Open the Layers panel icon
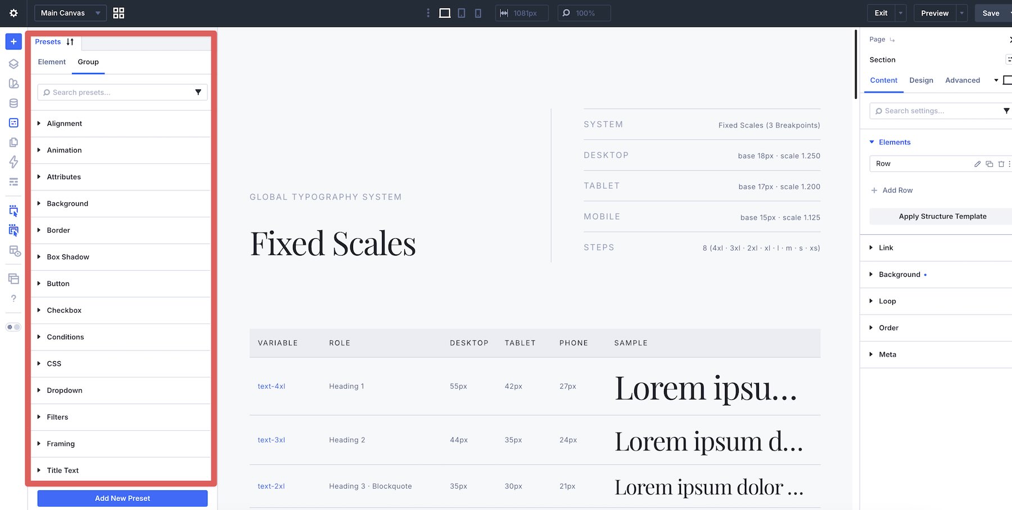The height and width of the screenshot is (510, 1012). coord(13,64)
